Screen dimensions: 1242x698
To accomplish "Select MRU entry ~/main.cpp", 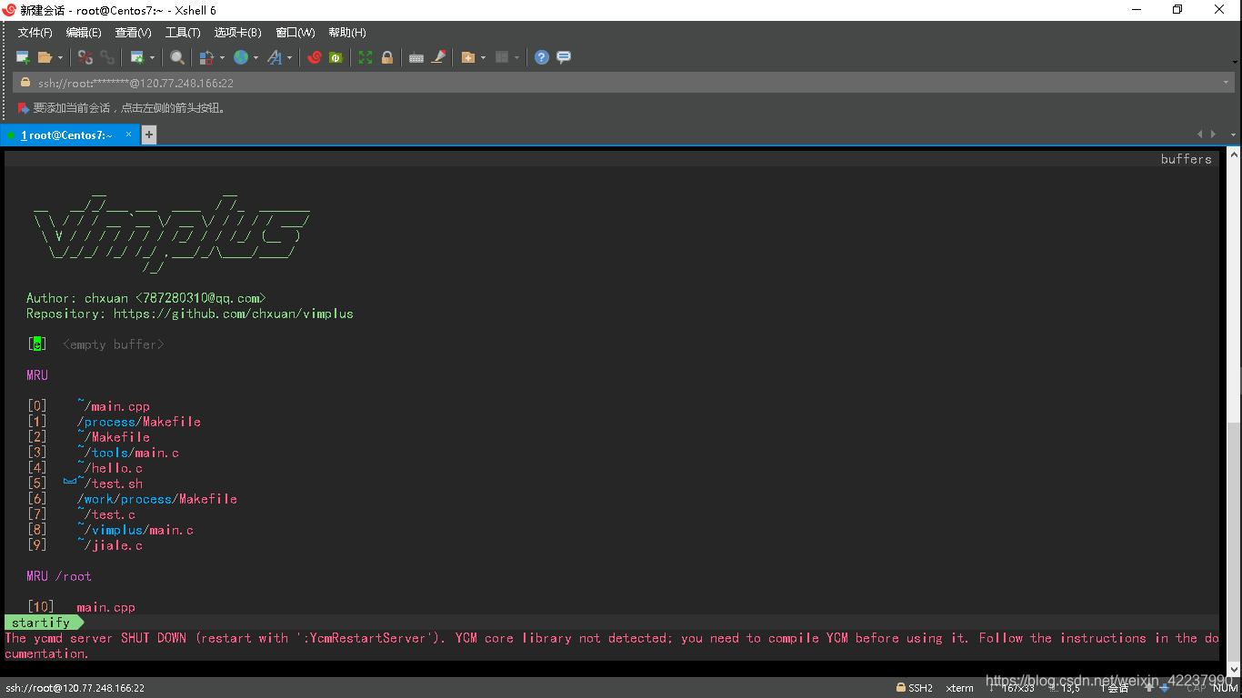I will coord(114,406).
